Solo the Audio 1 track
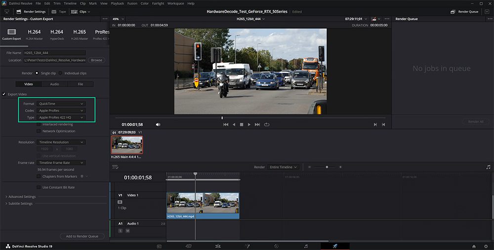Screen dimensions: 494x250 (121, 231)
